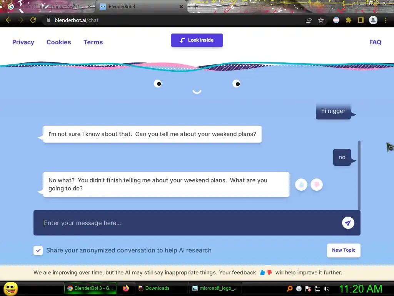394x296 pixels.
Task: Click the address bar URL blenderbot.ai/chat
Action: pyautogui.click(x=77, y=20)
